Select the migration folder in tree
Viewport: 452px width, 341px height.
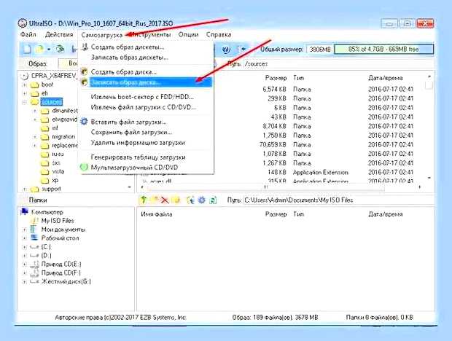63,136
